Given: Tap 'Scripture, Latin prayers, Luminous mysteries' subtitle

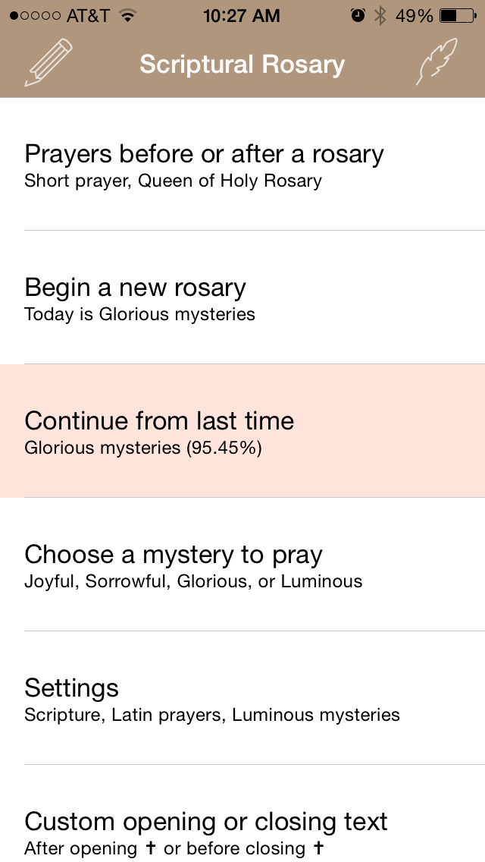Looking at the screenshot, I should pyautogui.click(x=212, y=715).
